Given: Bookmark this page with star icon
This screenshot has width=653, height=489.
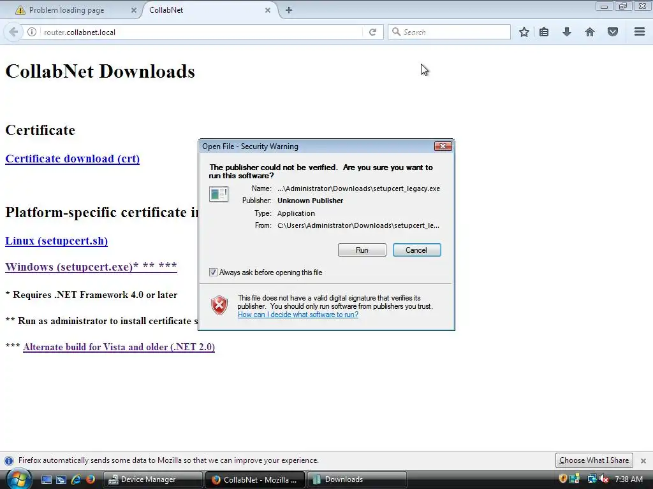Looking at the screenshot, I should [x=524, y=32].
